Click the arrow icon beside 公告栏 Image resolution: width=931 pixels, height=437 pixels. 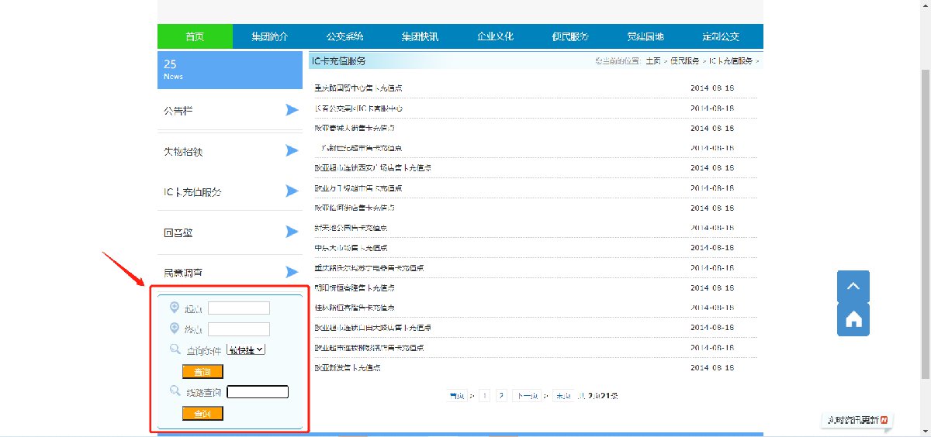click(292, 110)
